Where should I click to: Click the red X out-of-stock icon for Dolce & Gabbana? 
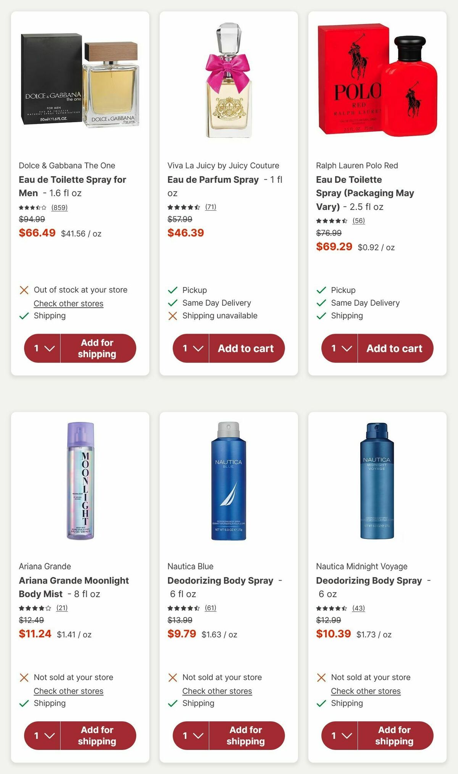pos(24,290)
